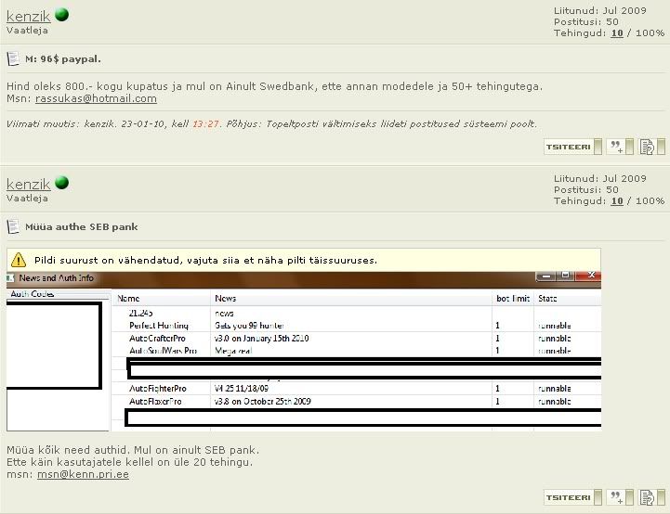The width and height of the screenshot is (670, 514).
Task: Toggle multi-quote icon for the 96$ paypal post
Action: (x=619, y=147)
